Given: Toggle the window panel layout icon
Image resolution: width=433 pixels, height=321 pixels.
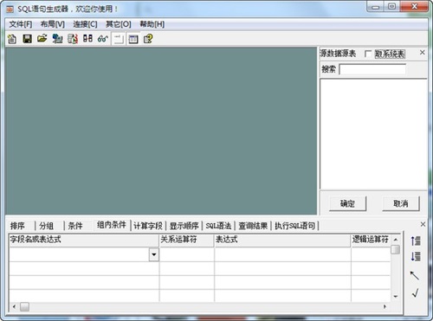Looking at the screenshot, I should (133, 39).
